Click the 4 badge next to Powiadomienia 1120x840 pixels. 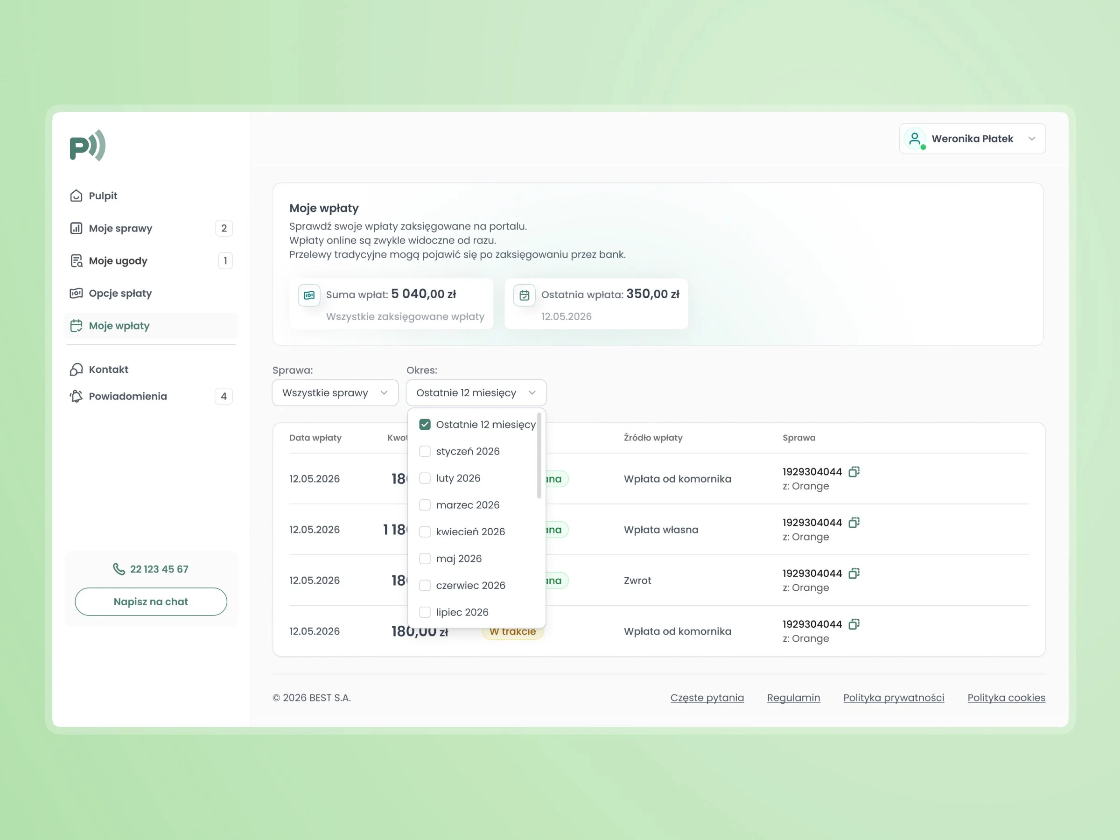(224, 397)
